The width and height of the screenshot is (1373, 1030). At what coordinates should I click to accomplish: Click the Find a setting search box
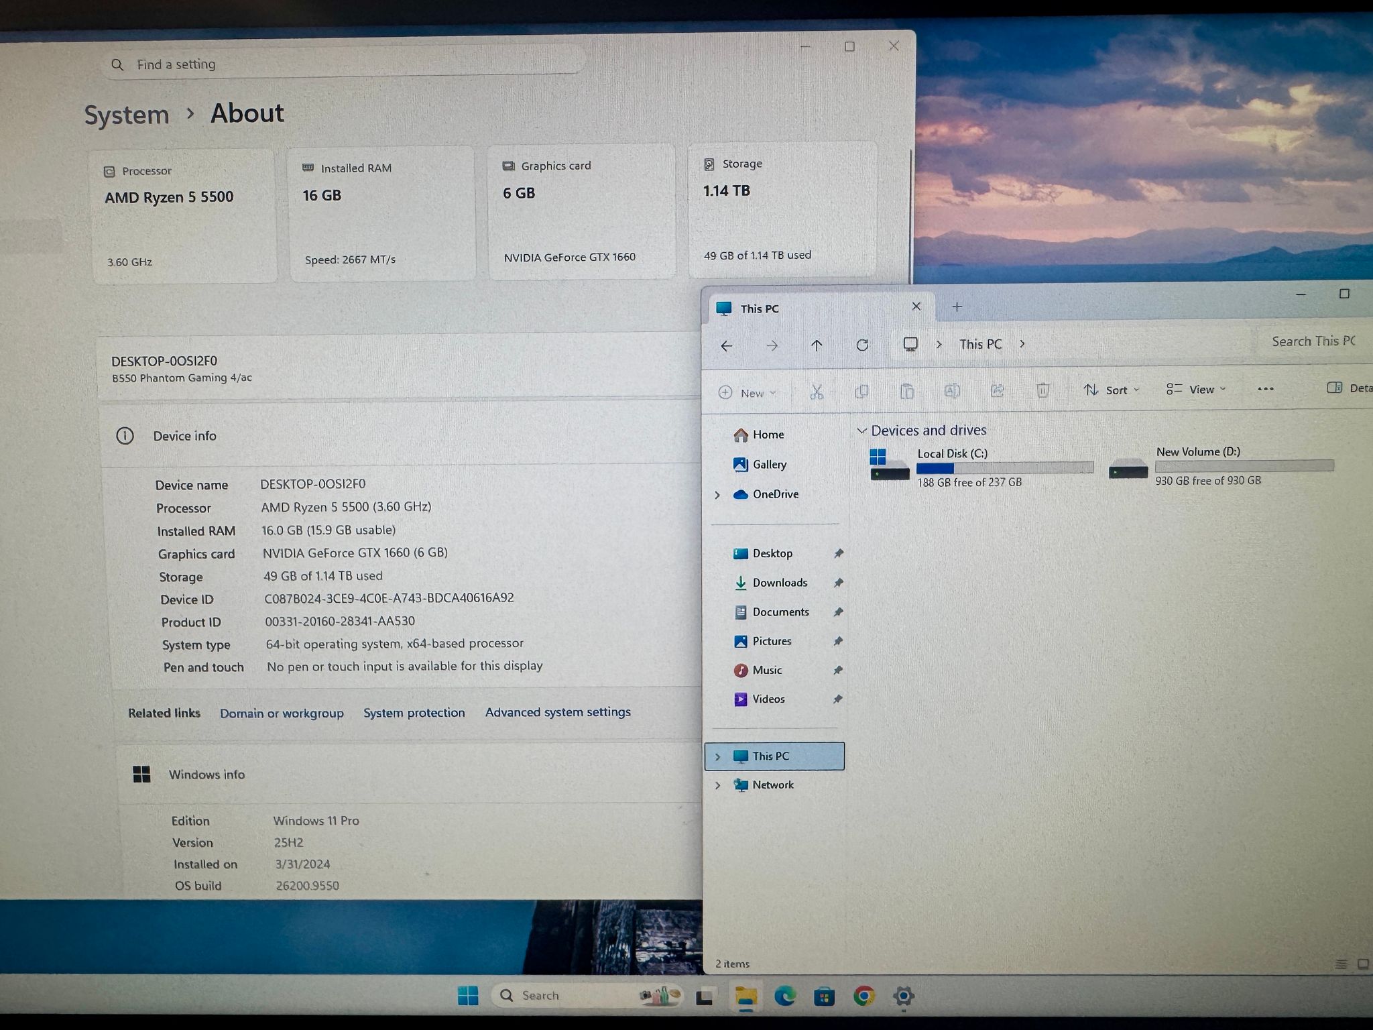point(345,64)
